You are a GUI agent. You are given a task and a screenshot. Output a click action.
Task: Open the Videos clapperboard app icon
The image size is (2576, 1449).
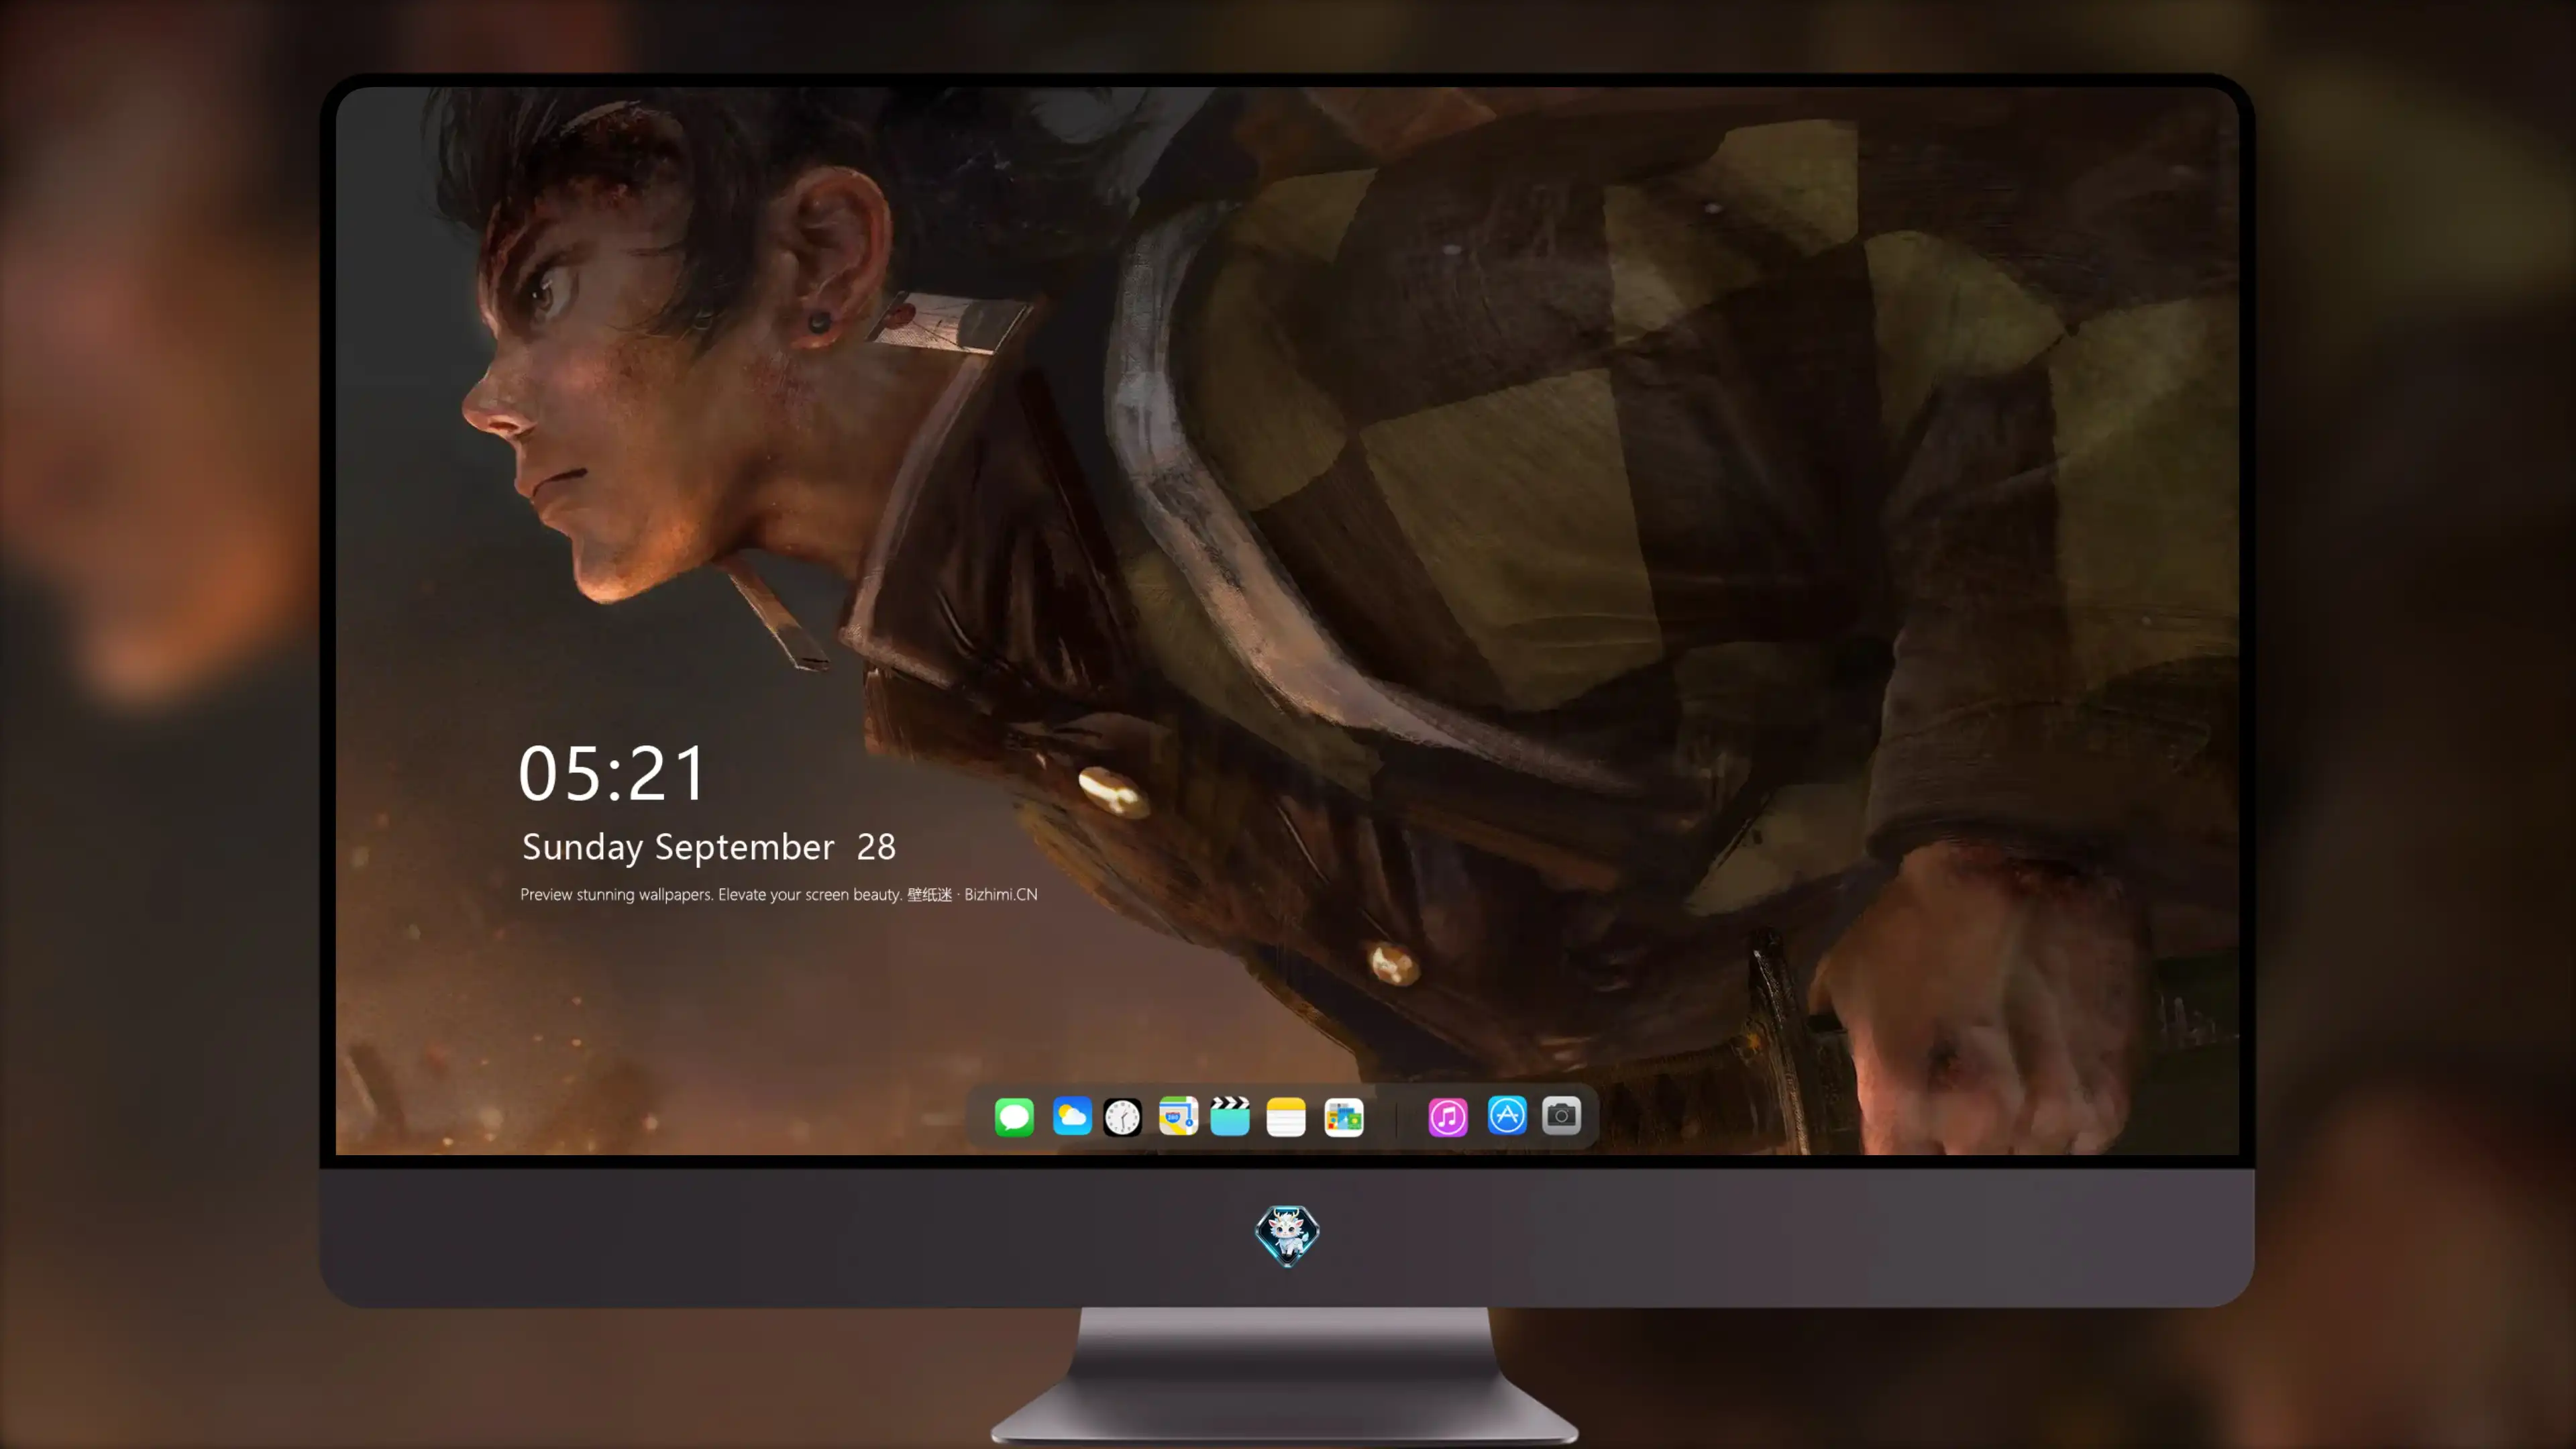[x=1230, y=1116]
